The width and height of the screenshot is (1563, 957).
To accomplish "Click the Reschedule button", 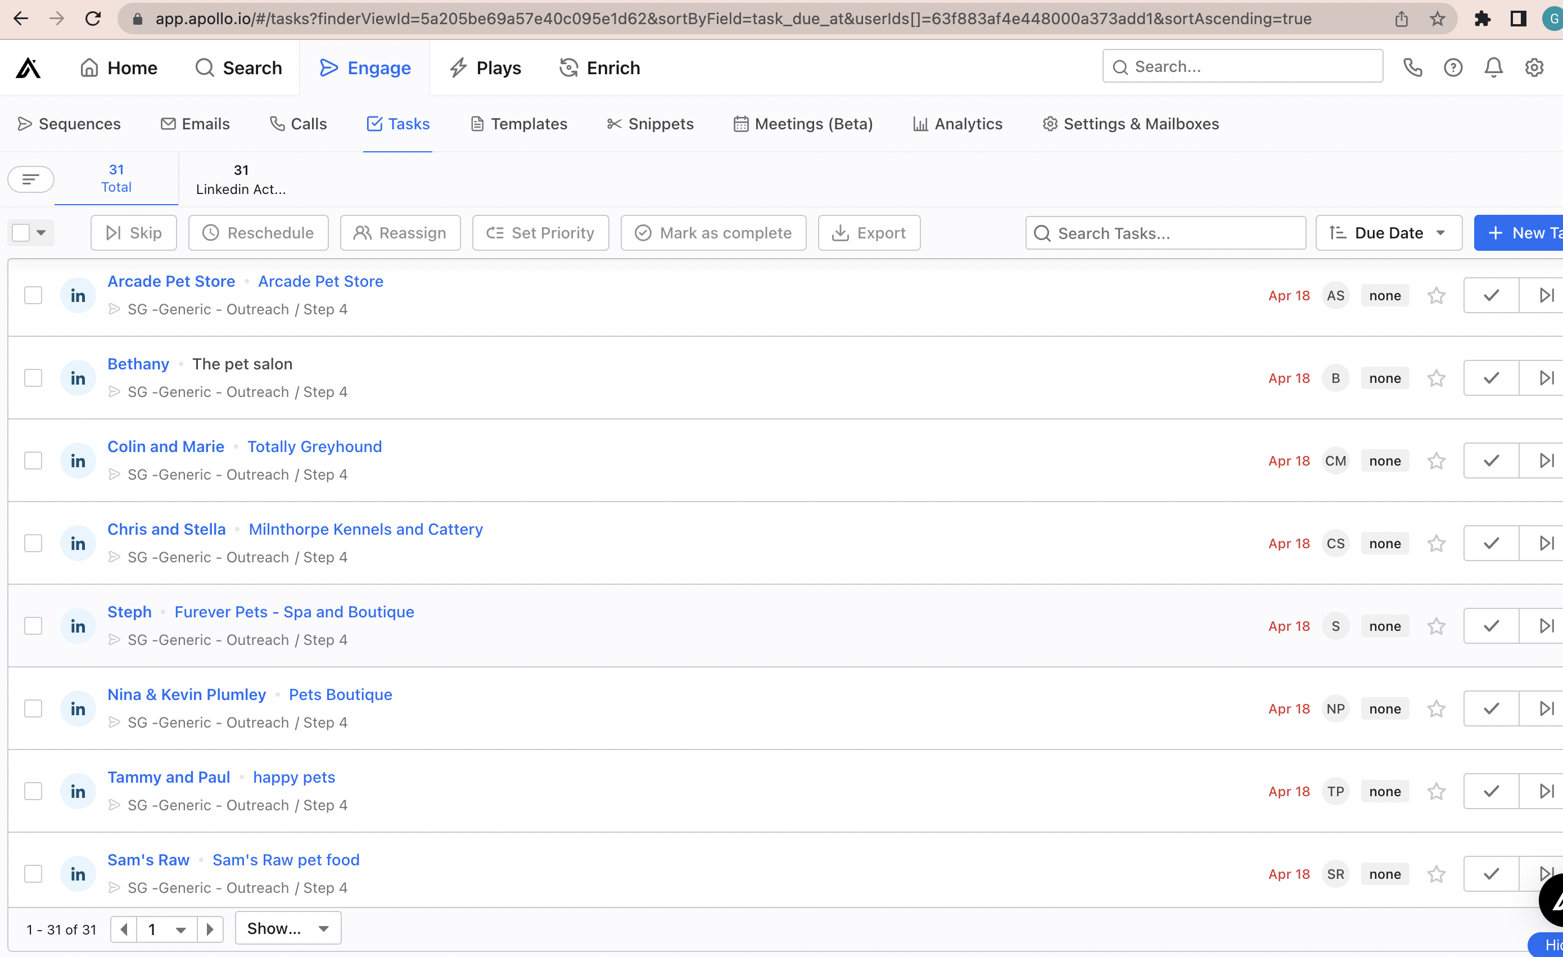I will click(x=258, y=233).
